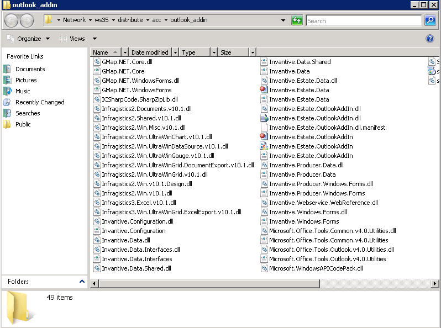
Task: Click the Recently Changed link icon
Action: pyautogui.click(x=7, y=102)
